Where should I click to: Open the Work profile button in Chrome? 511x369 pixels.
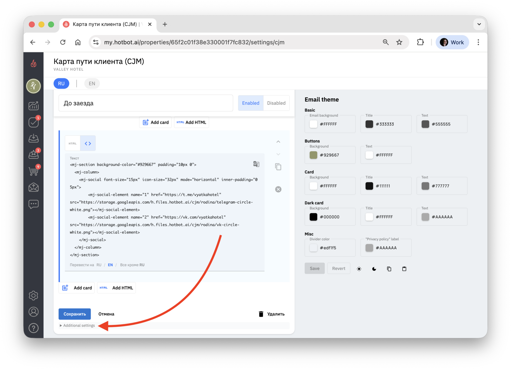tap(452, 42)
